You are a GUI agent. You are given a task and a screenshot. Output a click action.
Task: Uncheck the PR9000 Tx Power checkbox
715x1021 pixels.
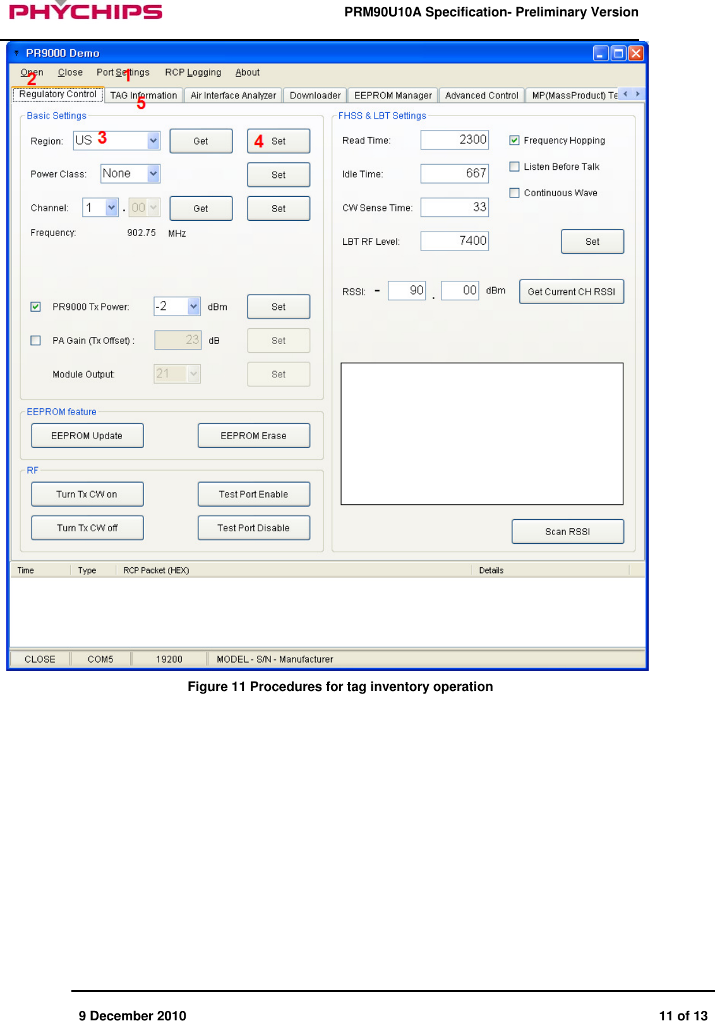[36, 307]
